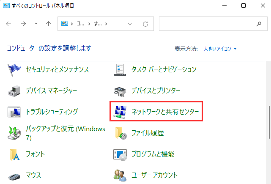Select the コ... breadcrumb segment

pos(81,24)
